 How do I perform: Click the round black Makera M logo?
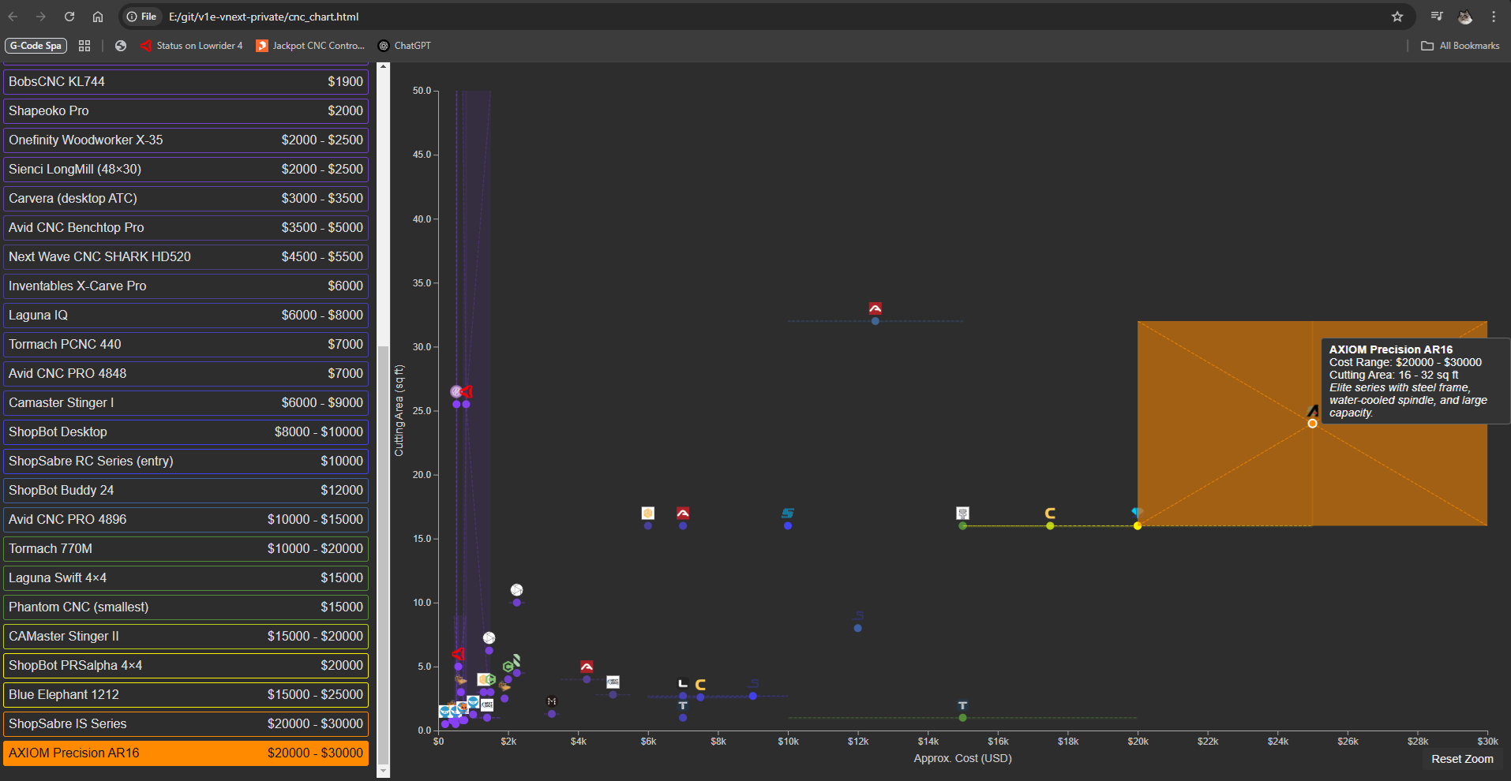(552, 701)
